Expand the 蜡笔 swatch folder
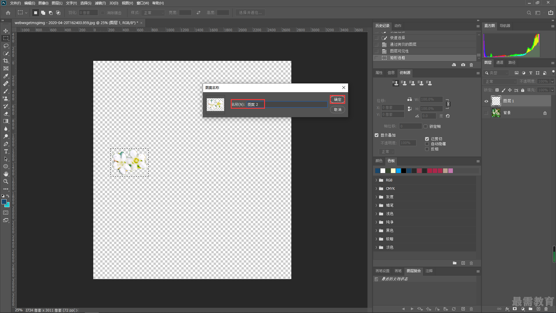The image size is (556, 313). point(376,205)
